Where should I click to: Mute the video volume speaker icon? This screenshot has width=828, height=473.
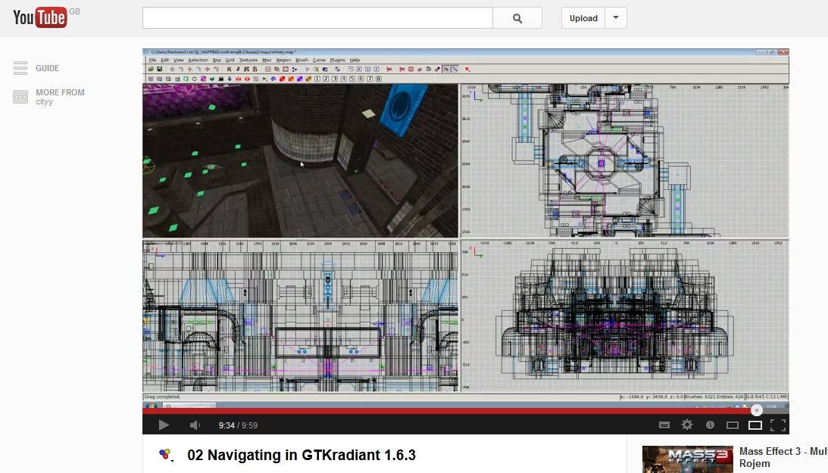[x=195, y=425]
